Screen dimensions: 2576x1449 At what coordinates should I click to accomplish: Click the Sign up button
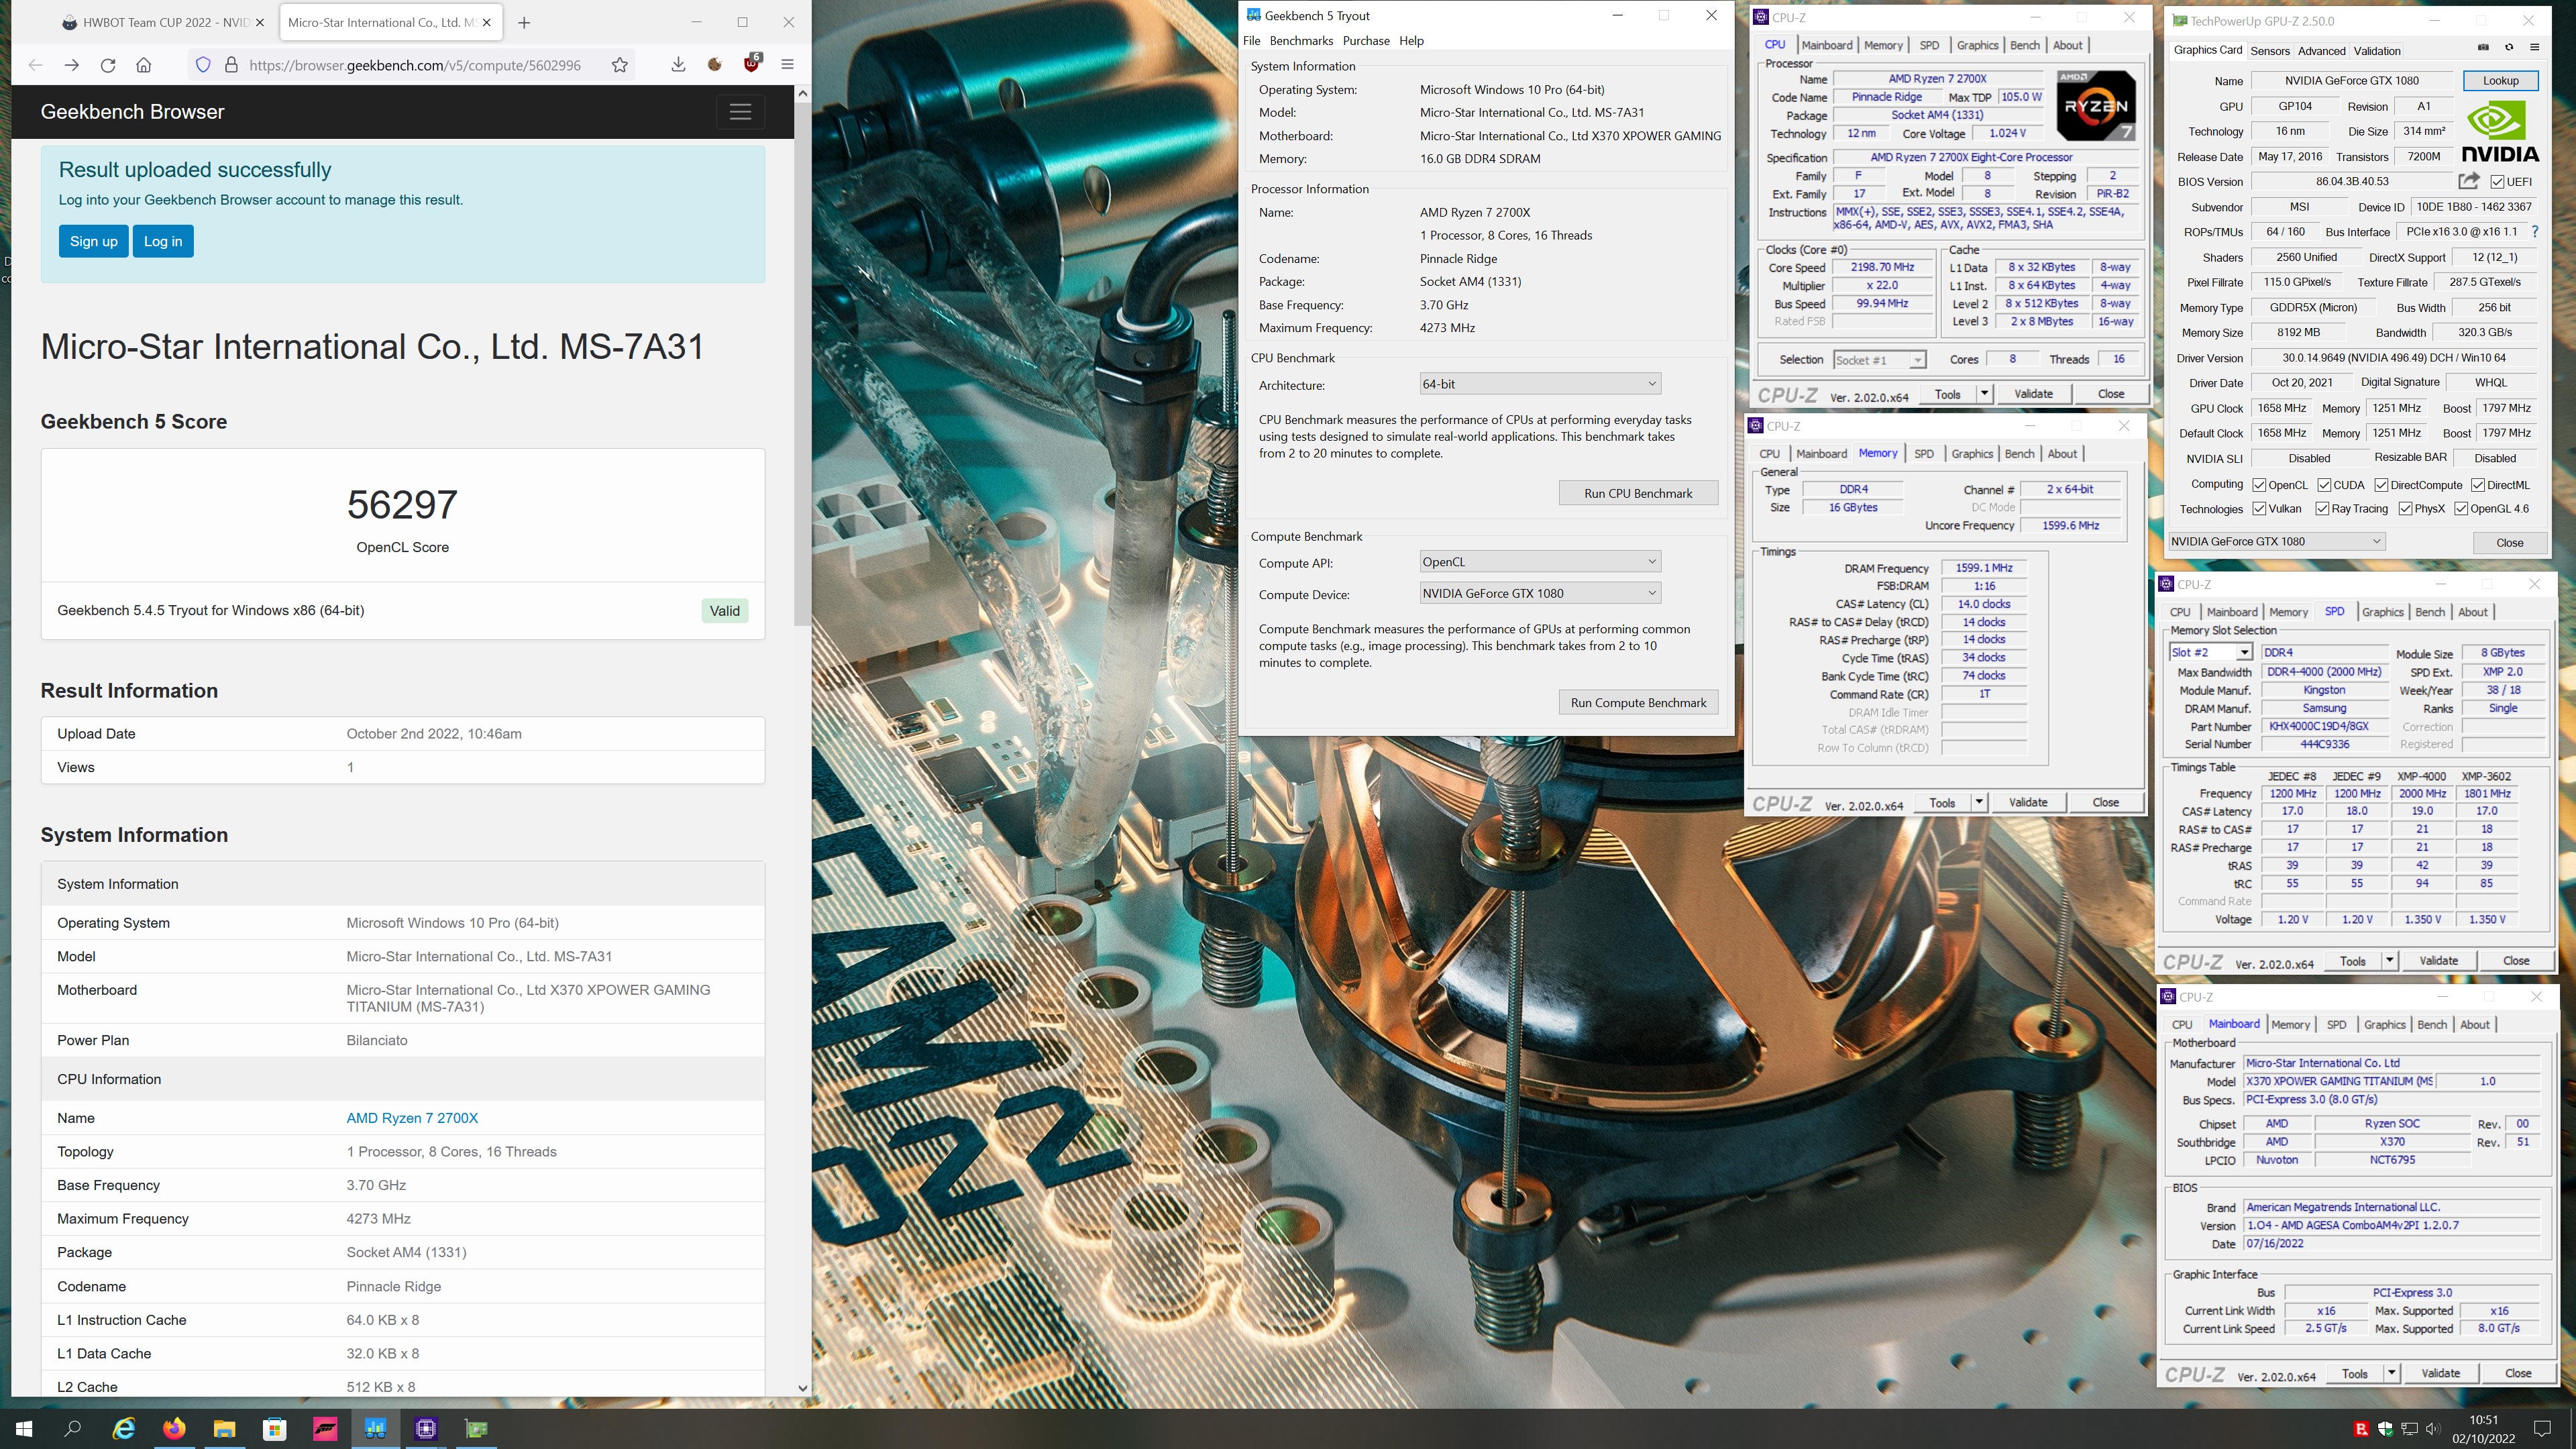coord(93,241)
